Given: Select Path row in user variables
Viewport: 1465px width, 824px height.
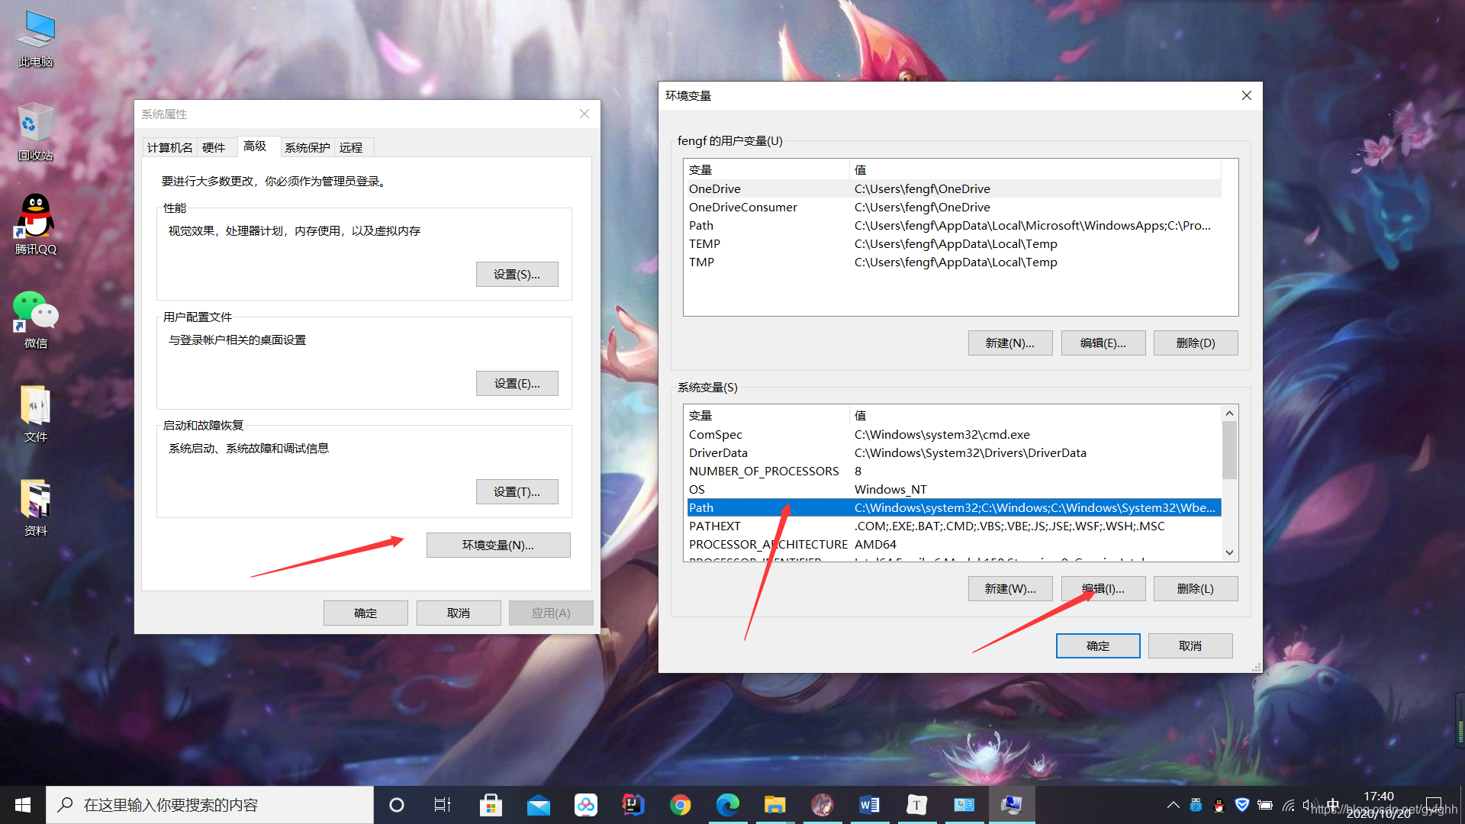Looking at the screenshot, I should point(954,225).
